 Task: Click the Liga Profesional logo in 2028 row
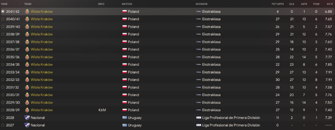coord(198,118)
